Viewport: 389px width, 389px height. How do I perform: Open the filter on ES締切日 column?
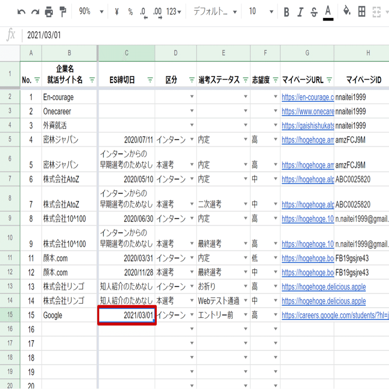[x=150, y=80]
